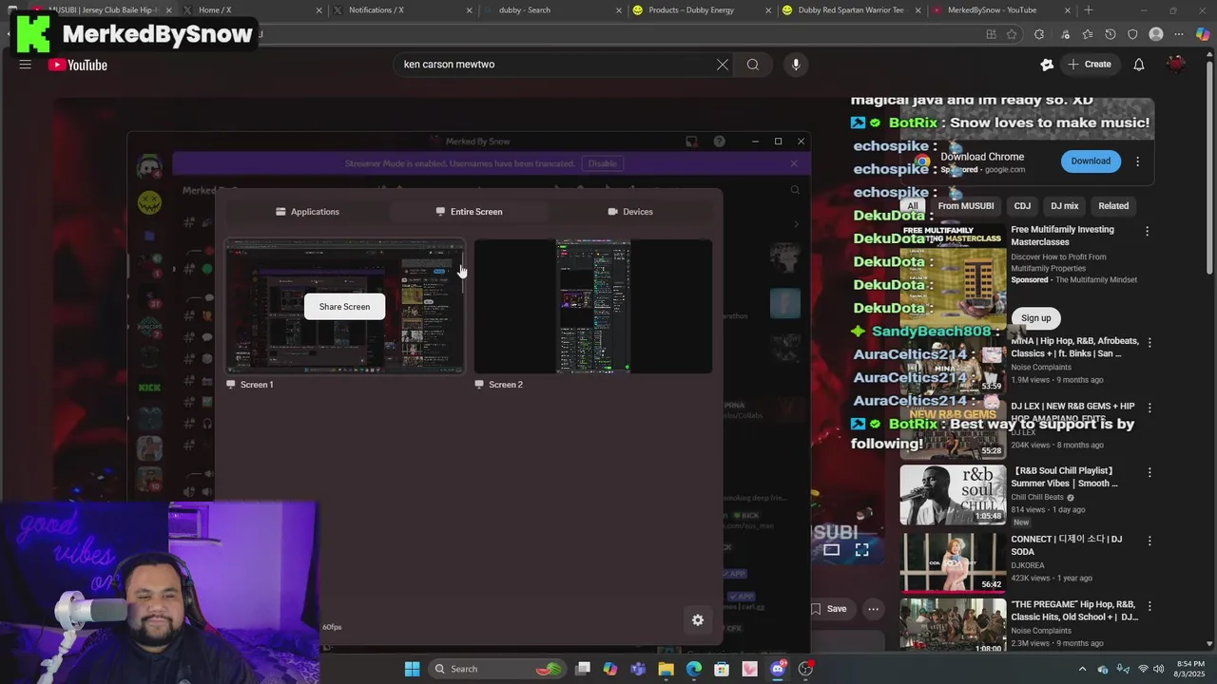Open menu for THE PREGAME video
This screenshot has height=684, width=1217.
(1149, 606)
